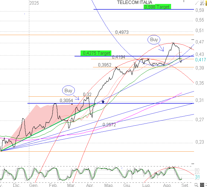The height and width of the screenshot is (187, 207).
Task: Click the current price 0,417 marker
Action: pos(201,60)
